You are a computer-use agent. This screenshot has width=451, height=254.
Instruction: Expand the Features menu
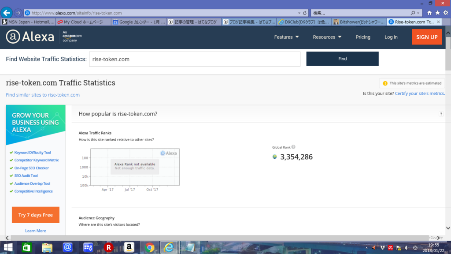pyautogui.click(x=286, y=37)
